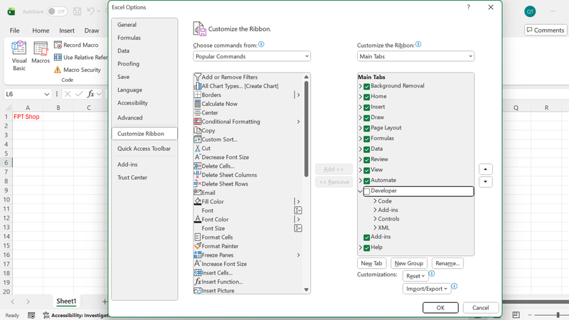Click the OK button
Screen dimensions: 569x320
point(440,308)
